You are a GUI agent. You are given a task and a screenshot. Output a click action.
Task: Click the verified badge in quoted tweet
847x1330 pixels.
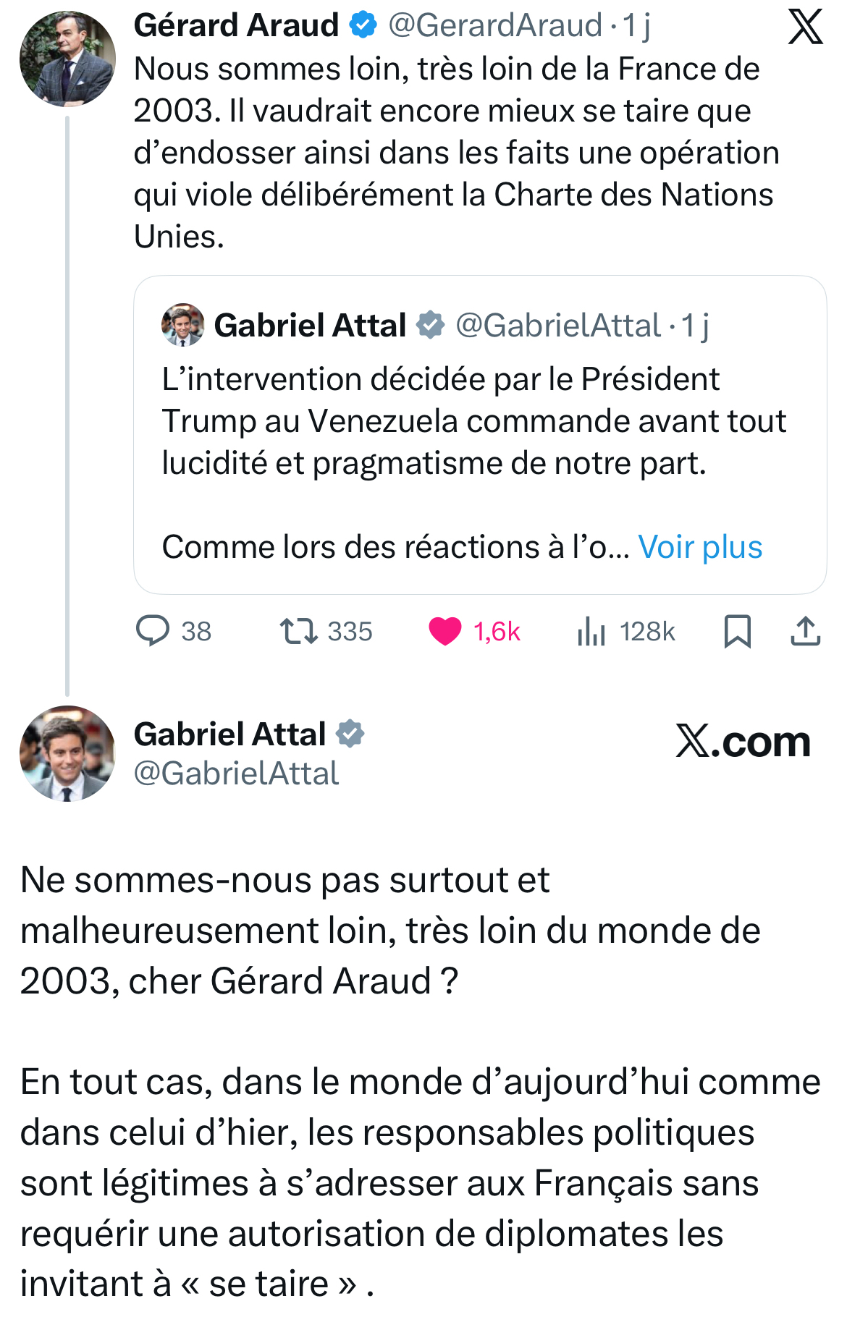coord(431,325)
